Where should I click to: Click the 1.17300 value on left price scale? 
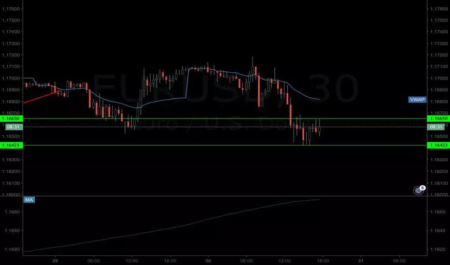[11, 43]
